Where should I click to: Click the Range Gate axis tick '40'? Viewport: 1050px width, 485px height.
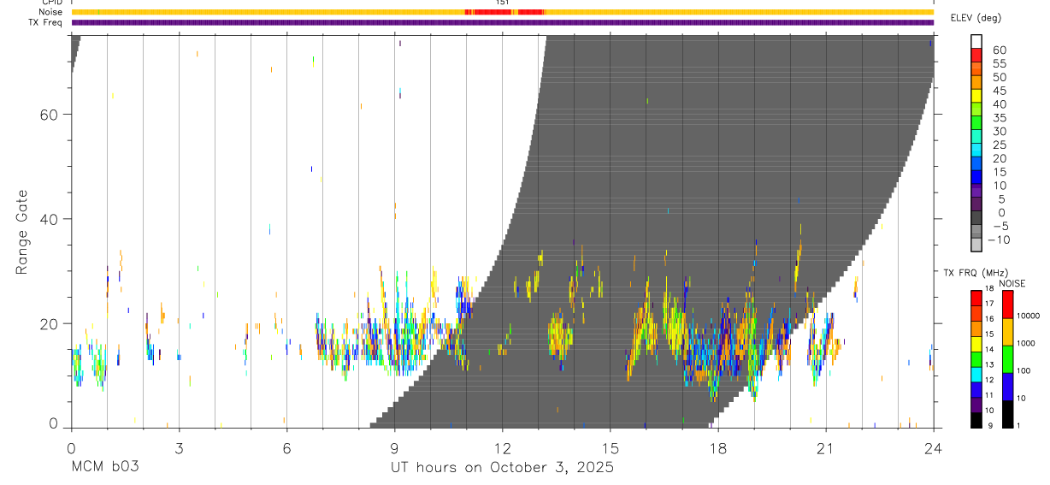click(48, 219)
